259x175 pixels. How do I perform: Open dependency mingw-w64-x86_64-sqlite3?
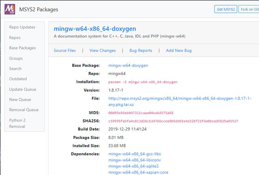(x=133, y=166)
